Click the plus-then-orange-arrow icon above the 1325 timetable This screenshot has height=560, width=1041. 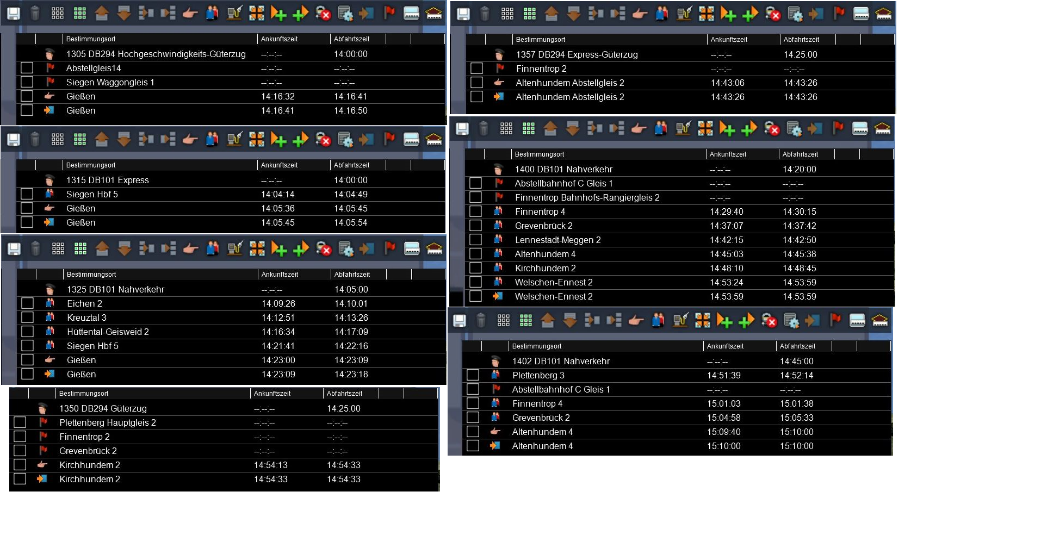click(301, 249)
